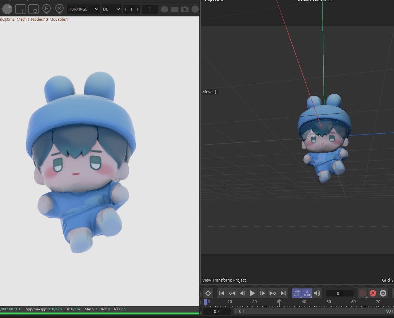Click the camera icon in Live Viewer toolbar

pos(185,9)
